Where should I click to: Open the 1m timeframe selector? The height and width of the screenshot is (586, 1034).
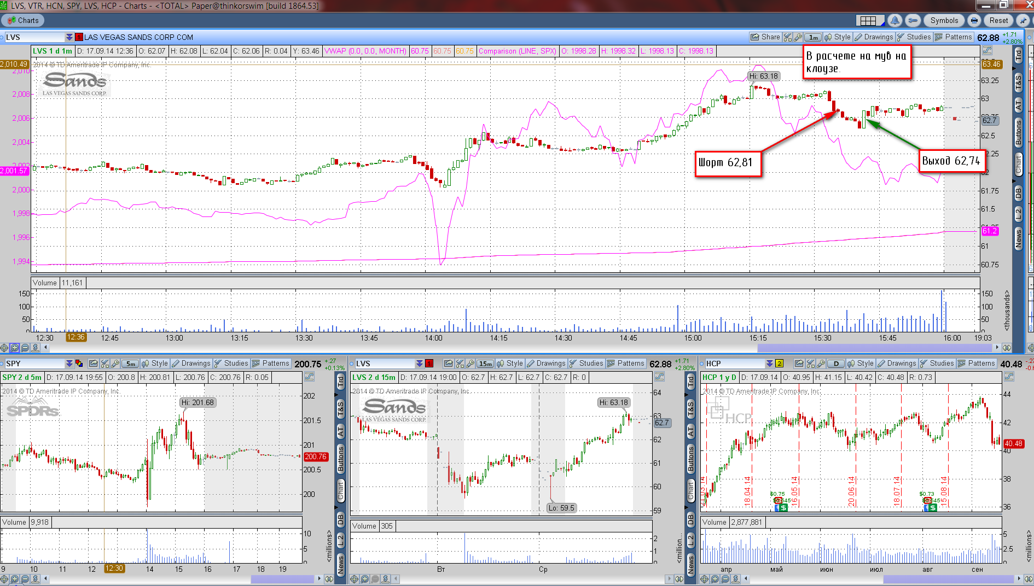pos(814,37)
